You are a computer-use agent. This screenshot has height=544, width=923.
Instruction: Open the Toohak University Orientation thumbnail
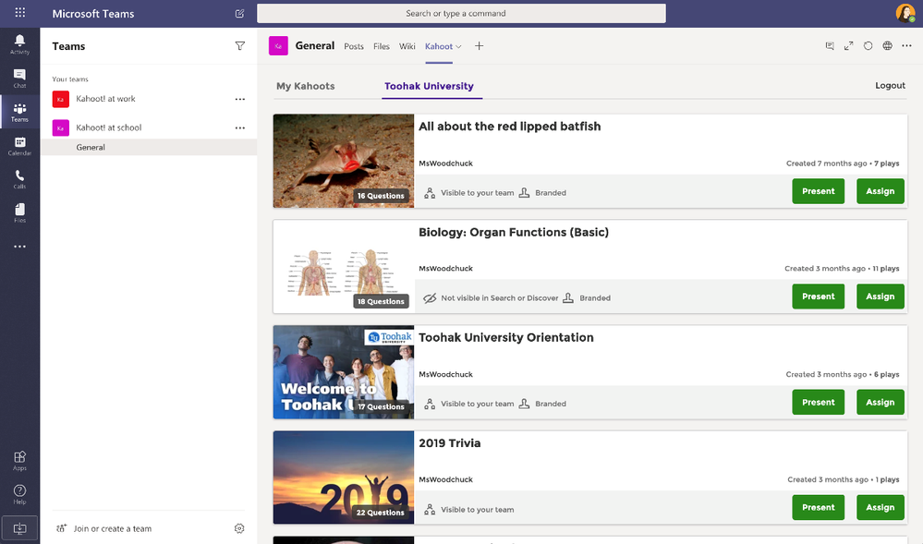(344, 372)
